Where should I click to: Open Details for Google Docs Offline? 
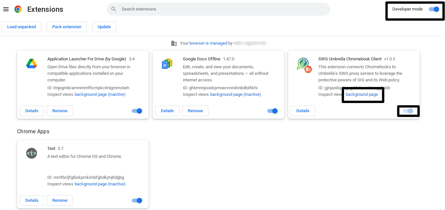(x=167, y=111)
